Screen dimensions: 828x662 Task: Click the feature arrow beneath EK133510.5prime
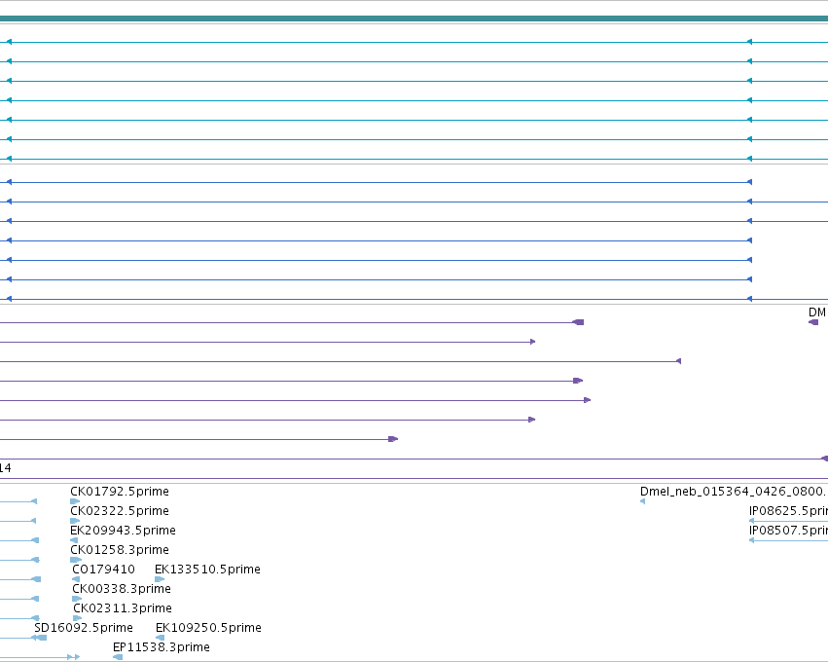pos(160,579)
